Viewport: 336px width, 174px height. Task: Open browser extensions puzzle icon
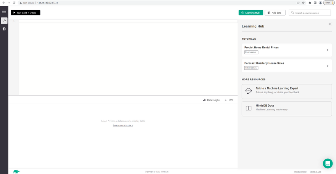pyautogui.click(x=310, y=3)
